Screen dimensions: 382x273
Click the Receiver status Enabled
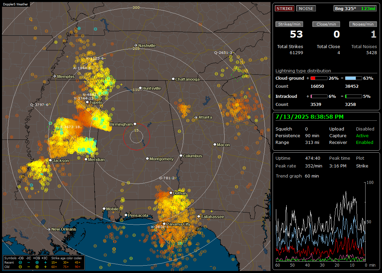pyautogui.click(x=365, y=142)
